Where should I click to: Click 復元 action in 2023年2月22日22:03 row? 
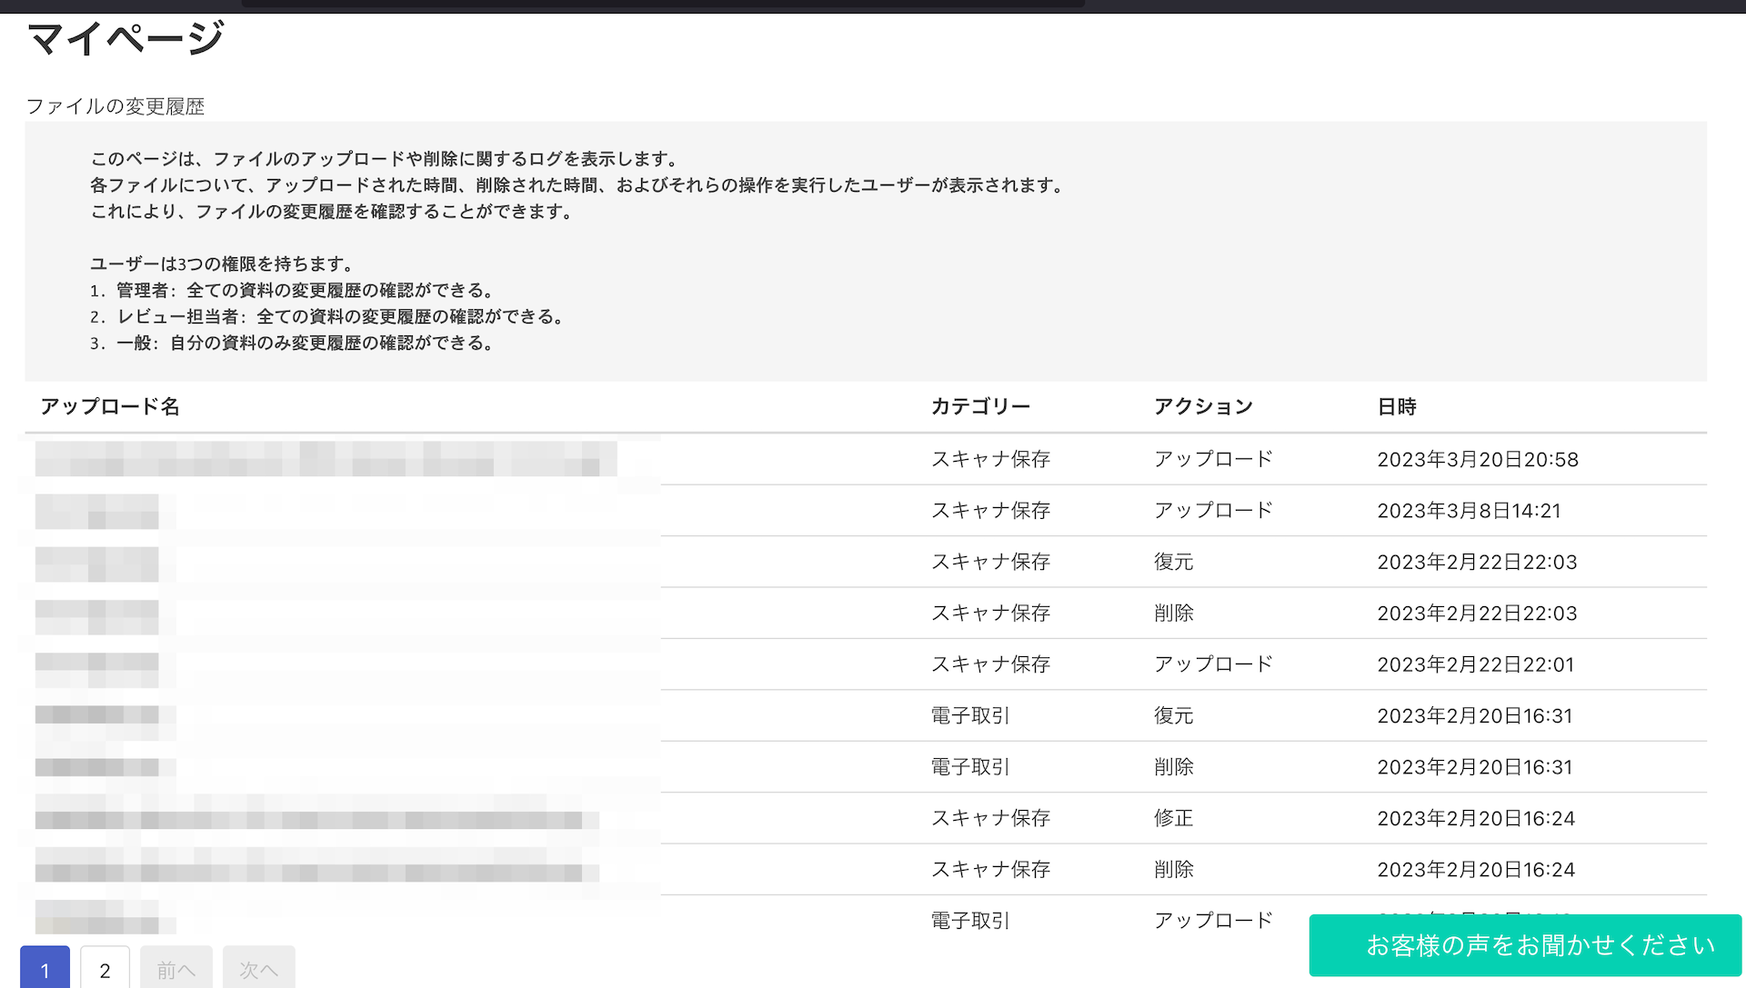pos(1173,562)
